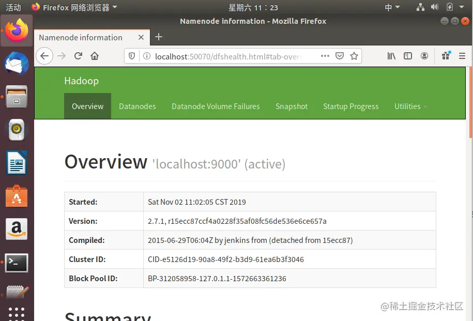Click the 'localhost:9000' (active) subtitle
The height and width of the screenshot is (321, 473).
[x=219, y=164]
